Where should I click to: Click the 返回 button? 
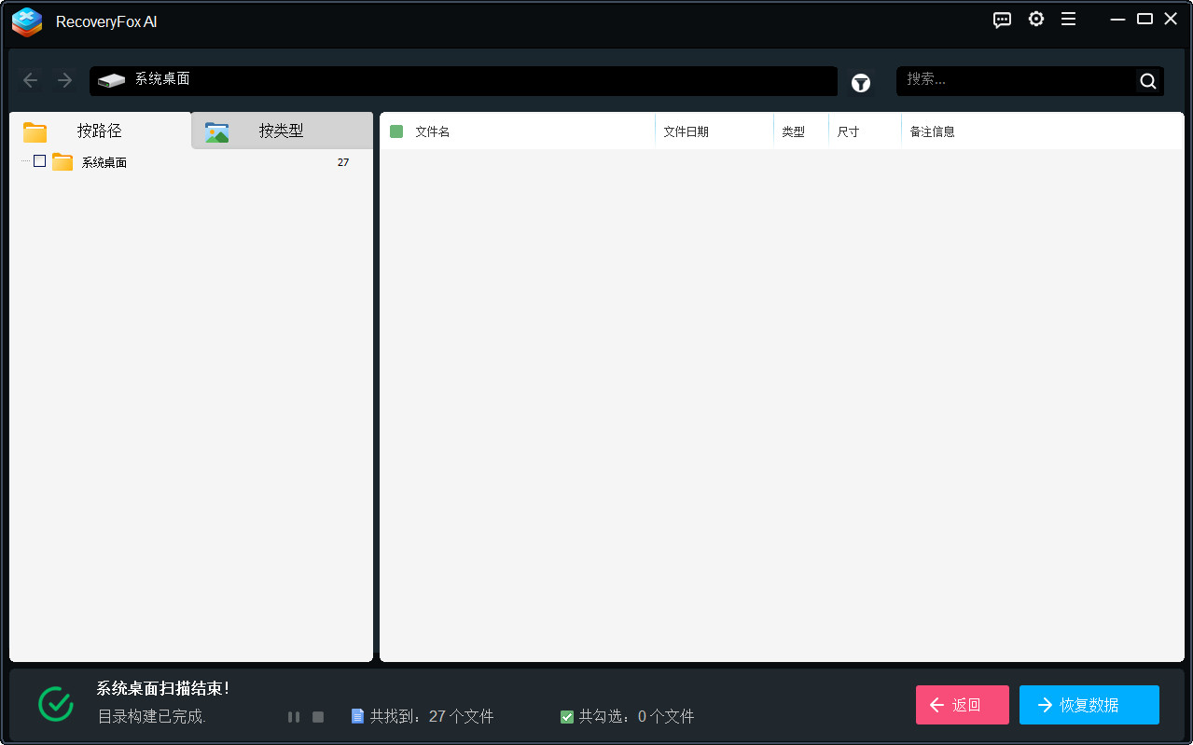point(962,705)
